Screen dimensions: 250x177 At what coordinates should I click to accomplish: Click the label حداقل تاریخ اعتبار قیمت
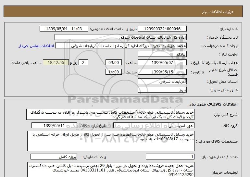point(223,72)
